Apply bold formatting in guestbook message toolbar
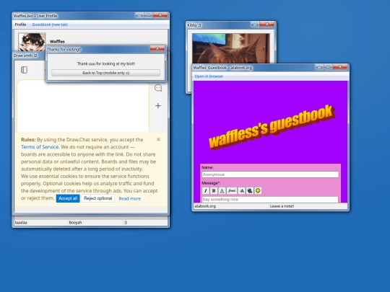Image resolution: width=390 pixels, height=292 pixels. coord(214,190)
